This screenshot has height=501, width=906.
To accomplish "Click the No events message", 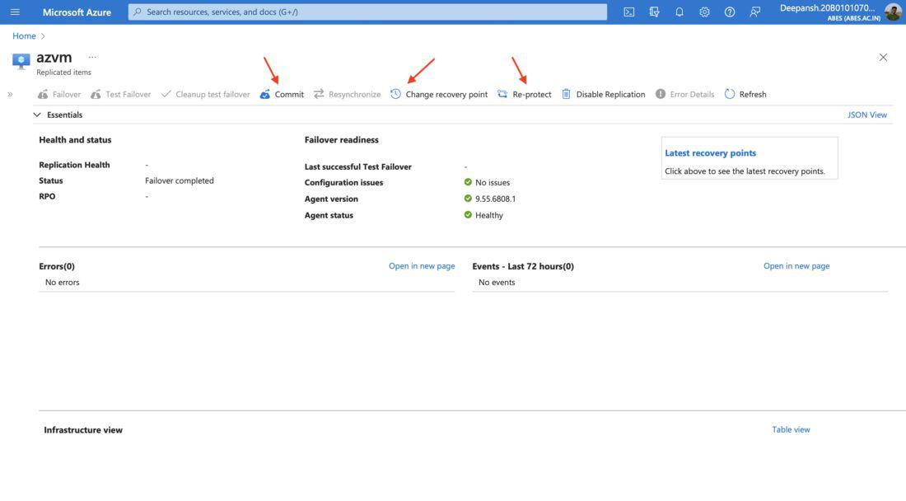I will tap(497, 282).
